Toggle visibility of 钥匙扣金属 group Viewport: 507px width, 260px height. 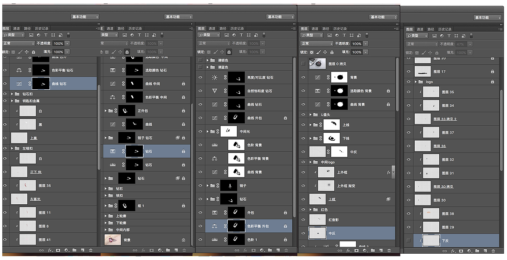pyautogui.click(x=5, y=101)
